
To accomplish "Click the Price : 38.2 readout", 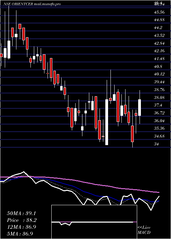I will (x=22, y=220).
